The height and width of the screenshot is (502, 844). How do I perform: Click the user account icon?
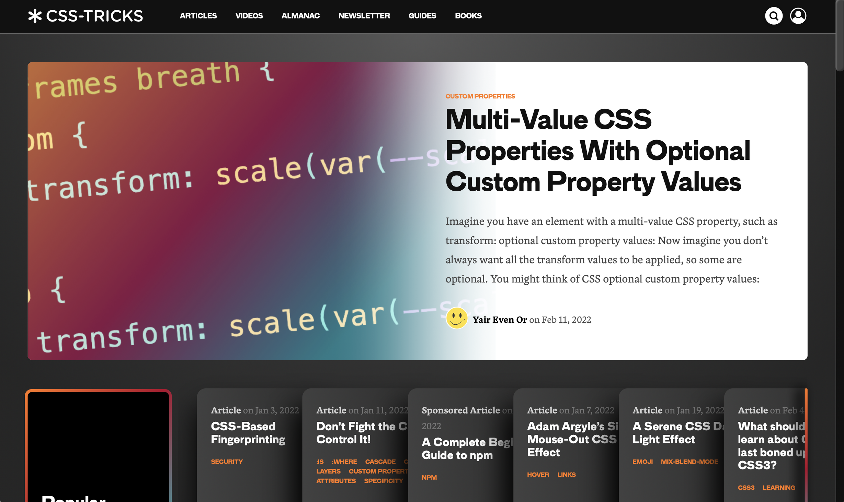pyautogui.click(x=798, y=16)
